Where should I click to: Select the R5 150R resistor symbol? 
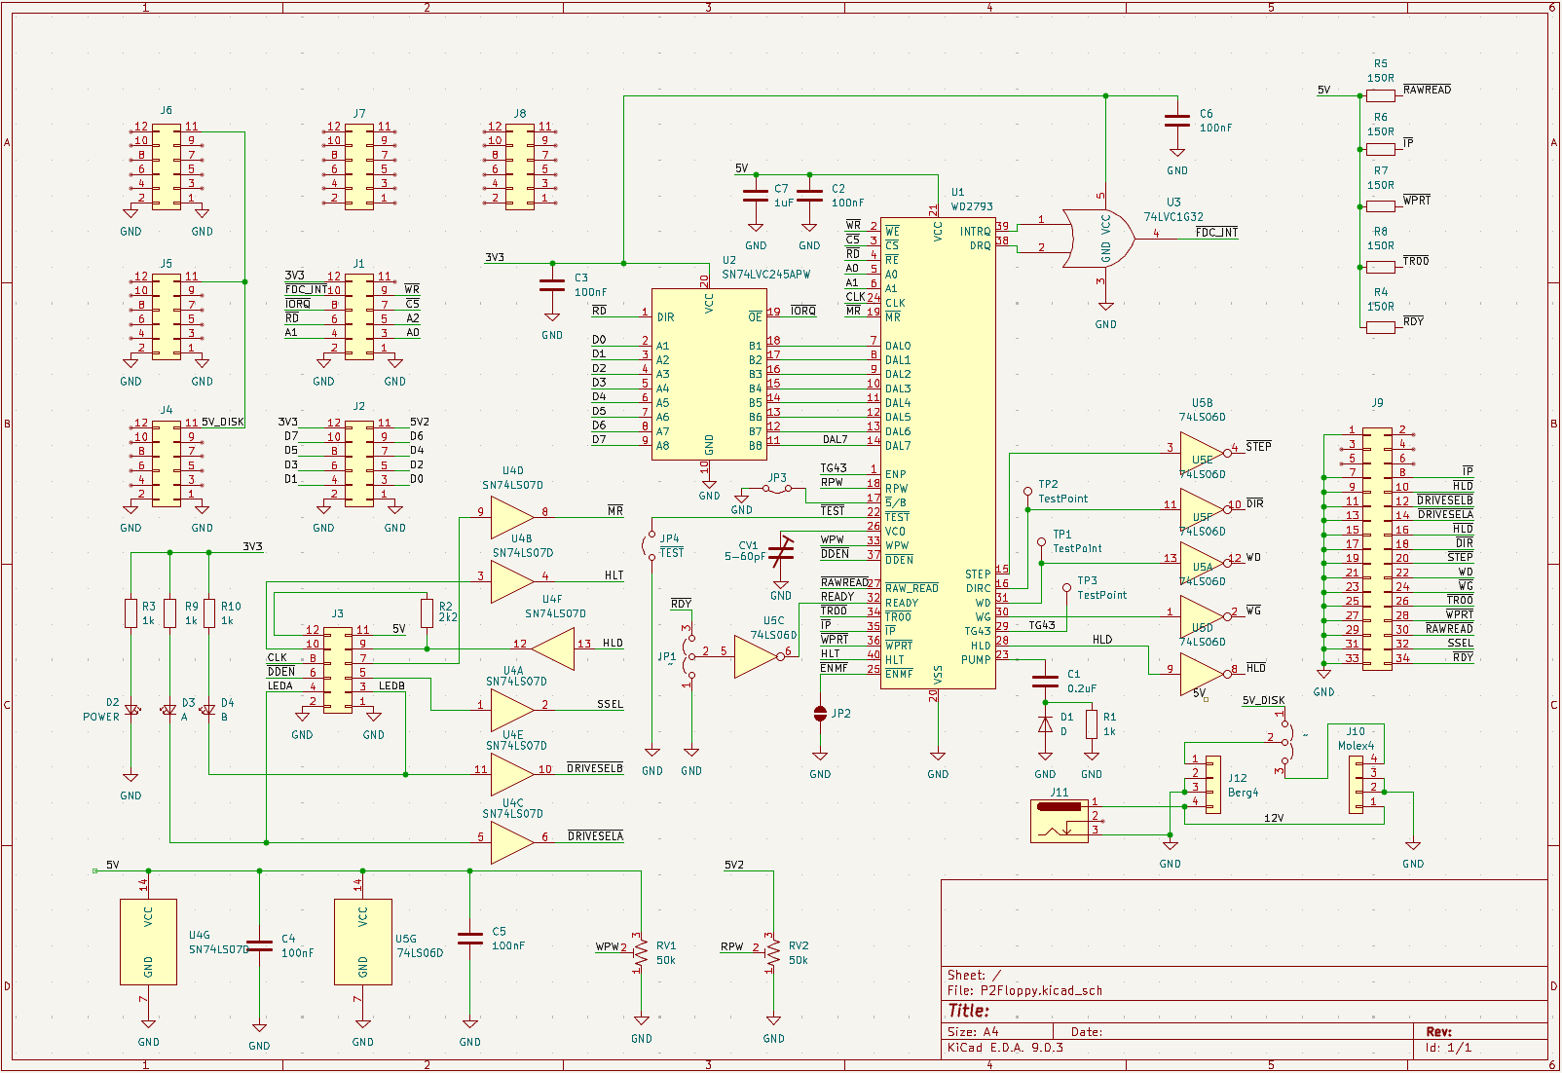point(1381,95)
